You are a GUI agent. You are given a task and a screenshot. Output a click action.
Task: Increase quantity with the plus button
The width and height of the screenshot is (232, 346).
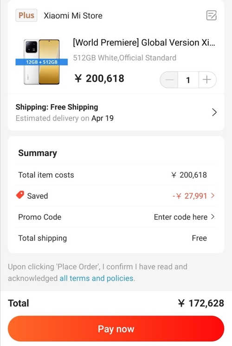click(207, 80)
